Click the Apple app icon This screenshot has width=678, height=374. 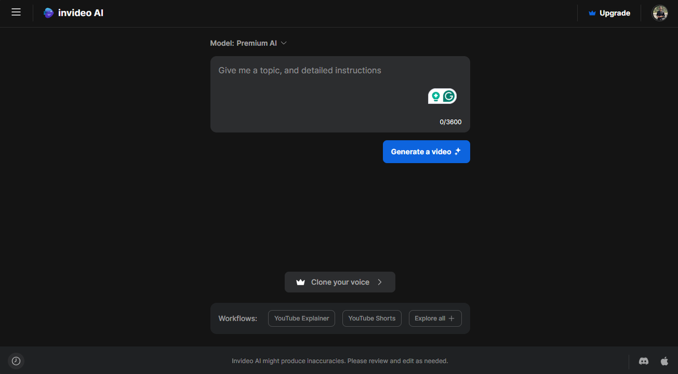(664, 361)
